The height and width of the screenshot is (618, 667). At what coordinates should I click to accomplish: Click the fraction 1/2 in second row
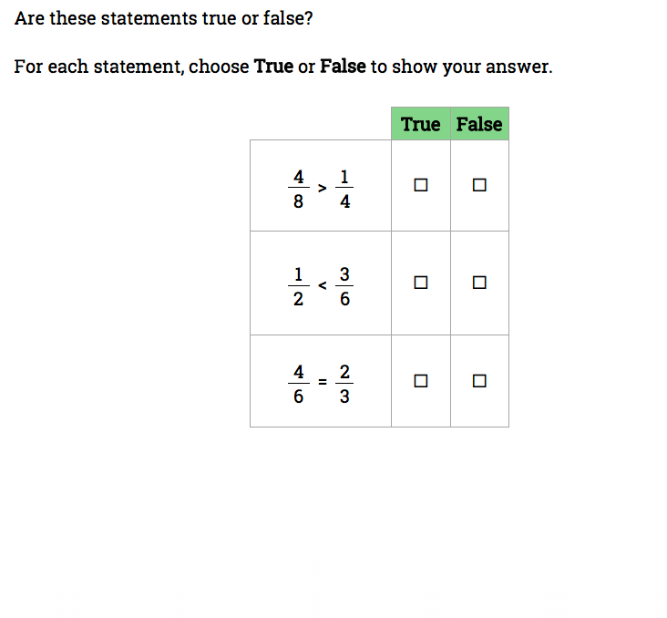[299, 286]
